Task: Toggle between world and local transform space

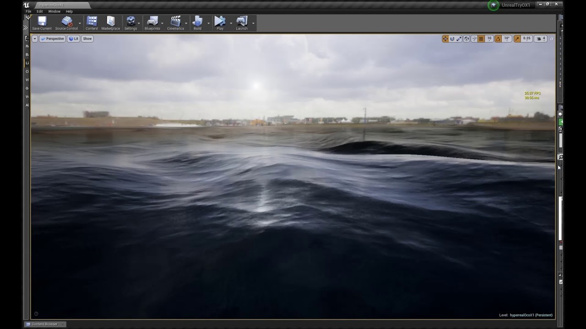Action: (467, 39)
